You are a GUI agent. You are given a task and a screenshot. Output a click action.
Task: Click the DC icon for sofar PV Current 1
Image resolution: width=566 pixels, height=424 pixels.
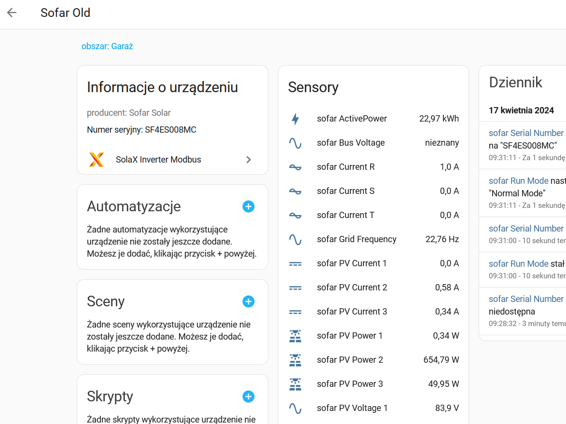(295, 264)
